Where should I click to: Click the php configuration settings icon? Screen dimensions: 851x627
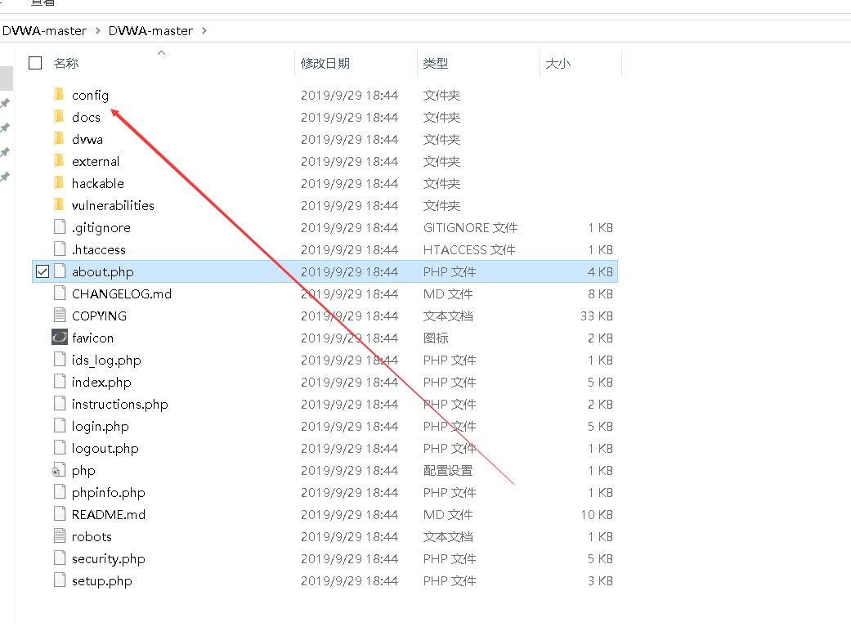tap(59, 470)
